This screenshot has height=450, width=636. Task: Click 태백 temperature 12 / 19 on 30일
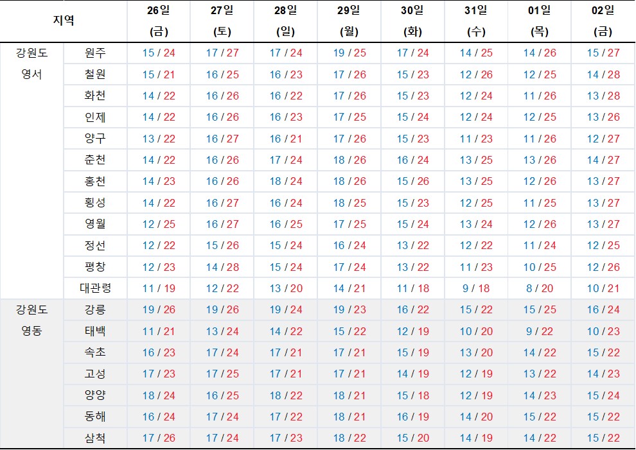point(412,331)
